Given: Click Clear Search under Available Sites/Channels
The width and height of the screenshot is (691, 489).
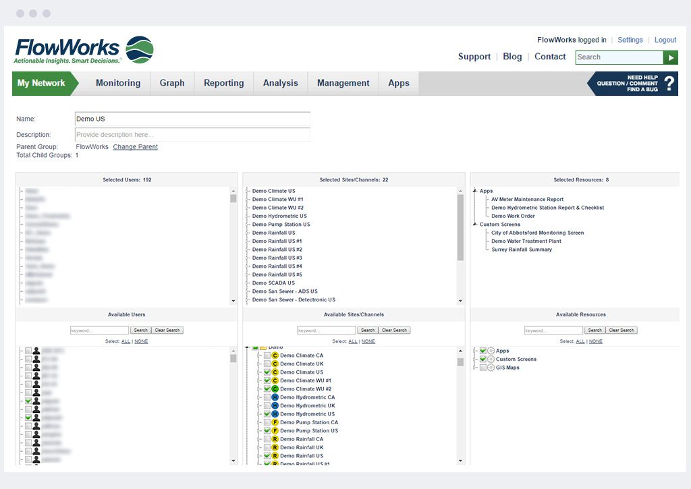Looking at the screenshot, I should [x=394, y=330].
